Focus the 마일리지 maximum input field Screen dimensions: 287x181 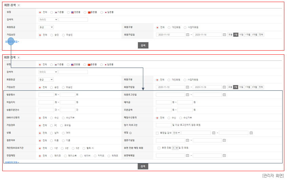(68, 102)
